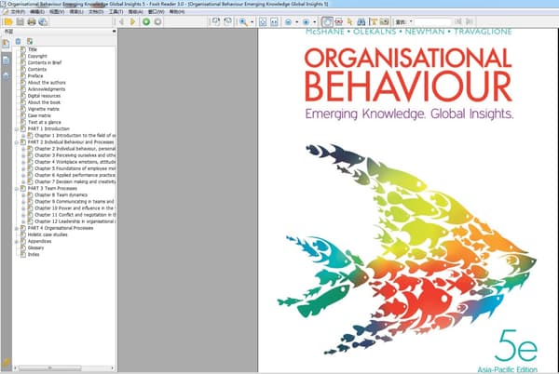Select the Glossary bookmark

(35, 247)
